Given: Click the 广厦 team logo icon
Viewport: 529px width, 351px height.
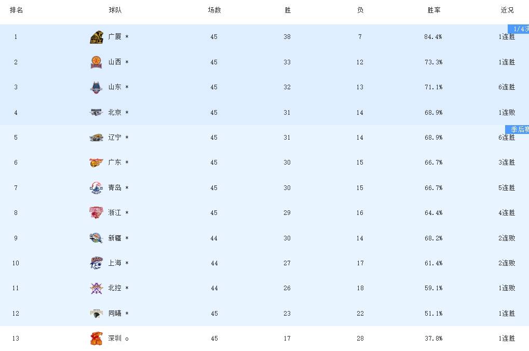Looking at the screenshot, I should point(97,37).
